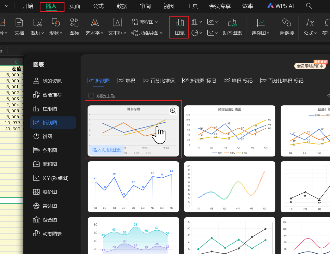Screen dimensions: 330x254
Task: Switch to the 插入 ribbon tab
Action: pyautogui.click(x=51, y=6)
